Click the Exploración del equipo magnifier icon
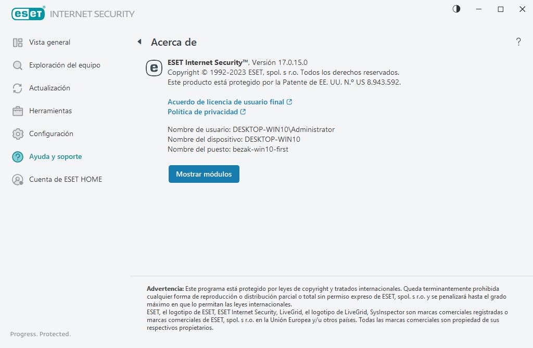 [18, 65]
